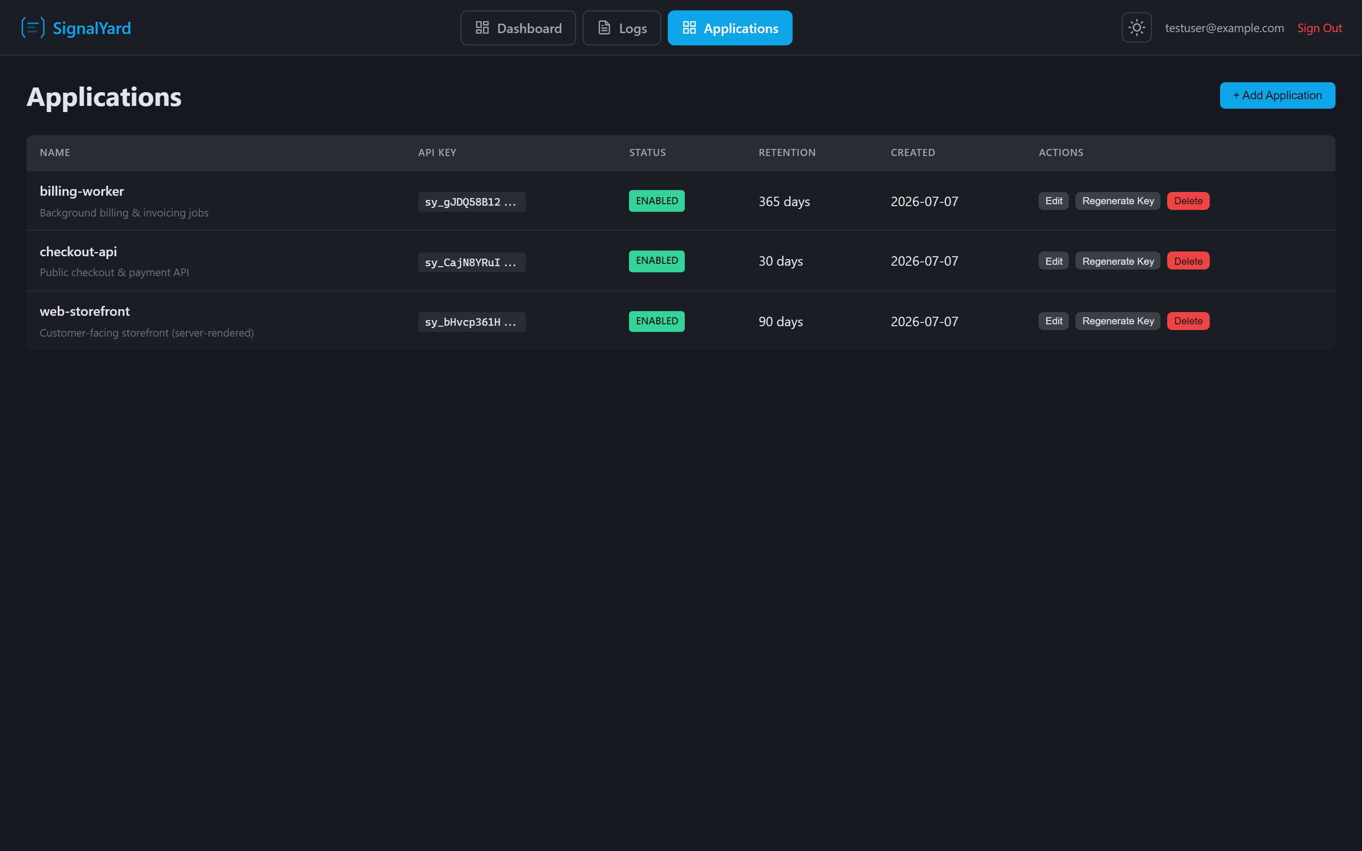The width and height of the screenshot is (1362, 851).
Task: Click the ACTIONS column header
Action: point(1061,153)
